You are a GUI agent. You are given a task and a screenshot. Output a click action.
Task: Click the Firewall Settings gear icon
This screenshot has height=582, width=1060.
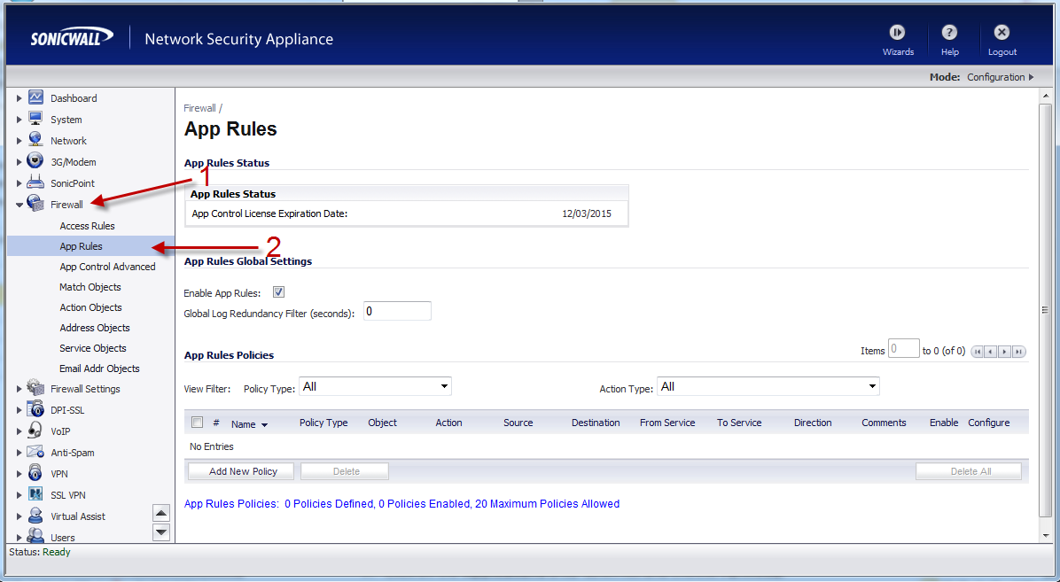pos(35,388)
